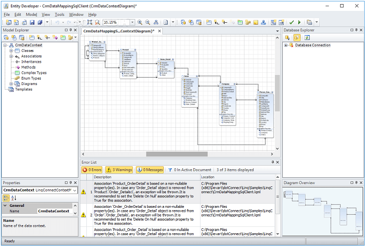Click the Fit diagram to window icon
Viewport: 366px width, 246px height.
[90, 22]
